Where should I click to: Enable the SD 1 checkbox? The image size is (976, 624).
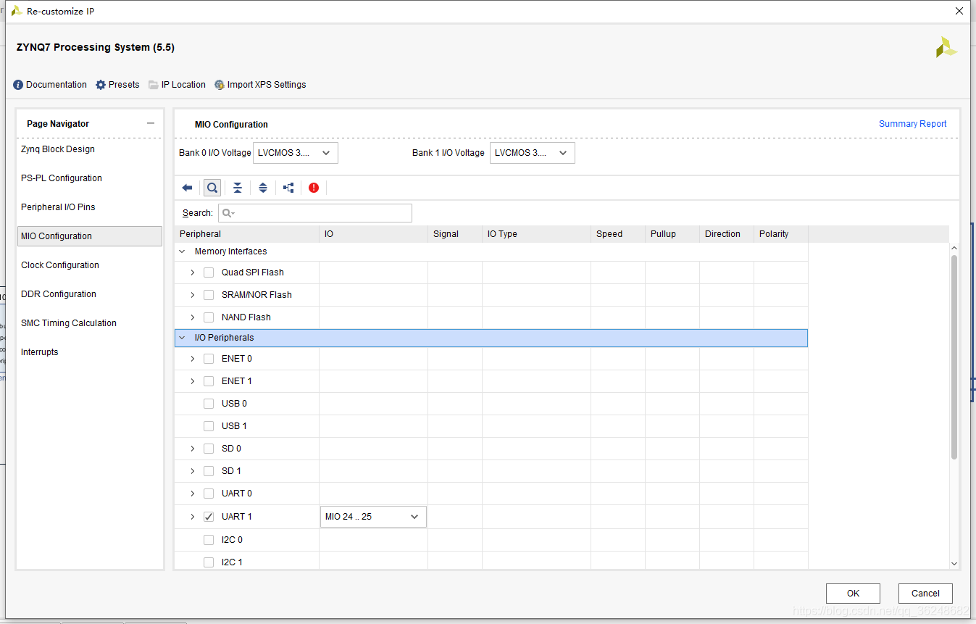click(209, 471)
